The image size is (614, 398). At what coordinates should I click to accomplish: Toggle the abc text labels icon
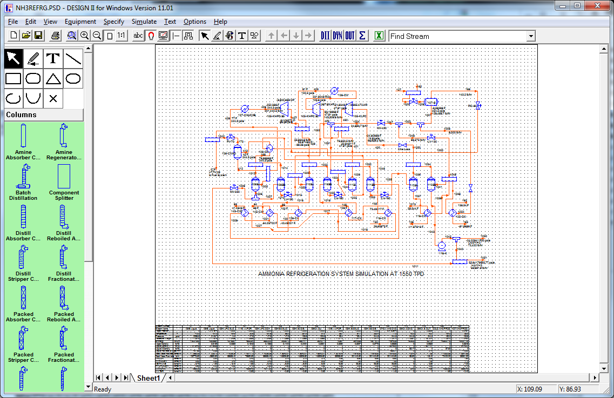tap(138, 36)
